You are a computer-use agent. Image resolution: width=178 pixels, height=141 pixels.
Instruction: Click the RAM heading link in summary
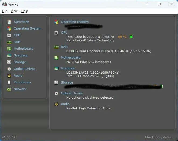[x=64, y=47]
